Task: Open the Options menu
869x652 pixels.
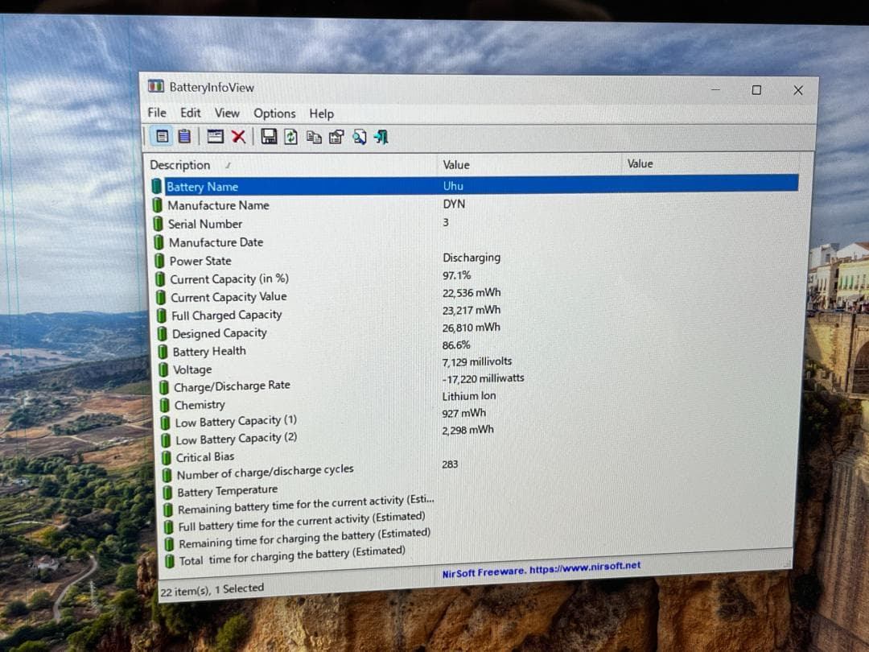Action: (274, 113)
